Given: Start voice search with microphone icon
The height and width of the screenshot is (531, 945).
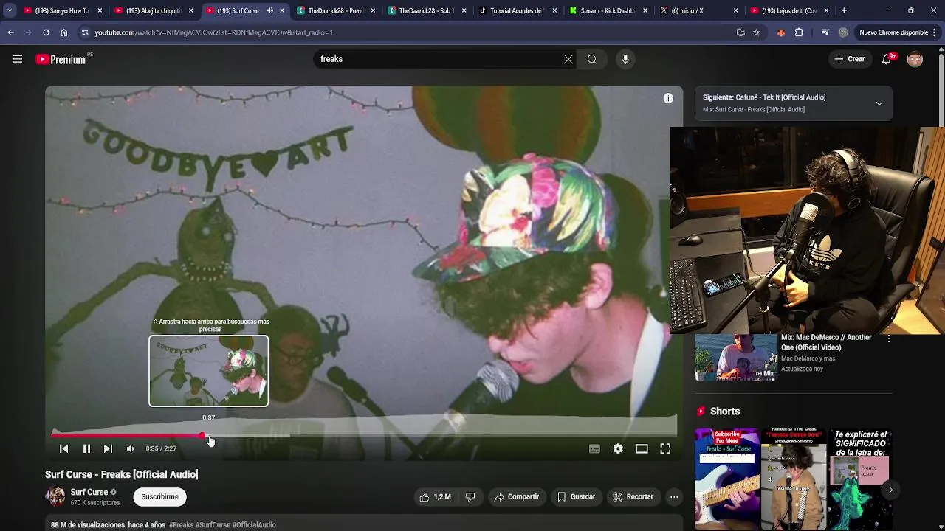Looking at the screenshot, I should (x=625, y=59).
